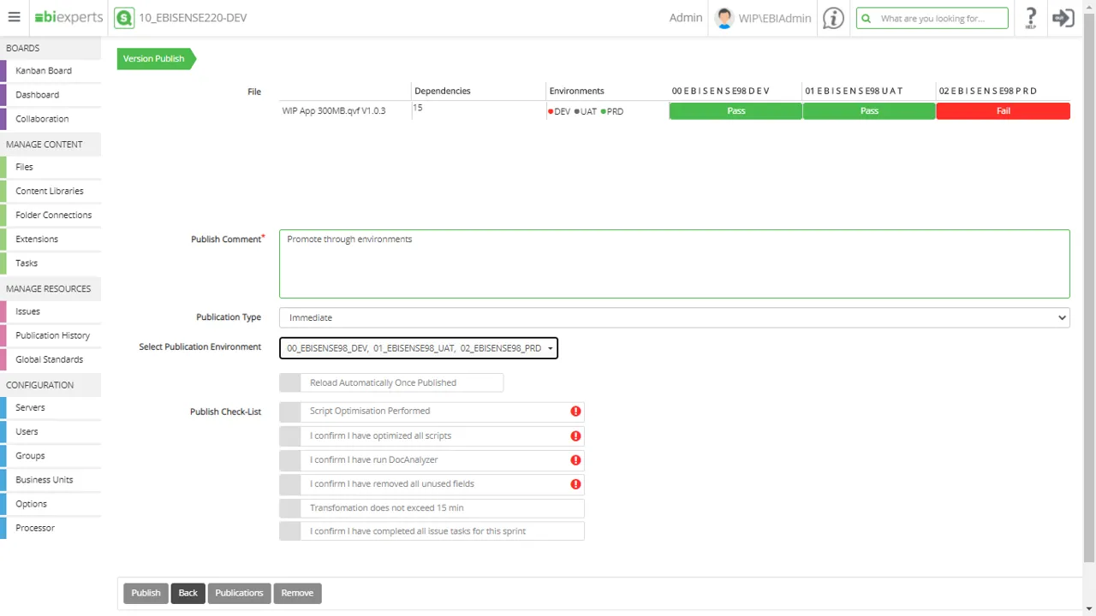The width and height of the screenshot is (1096, 616).
Task: Click 10_EBISENSE220-DEV server name
Action: click(193, 17)
